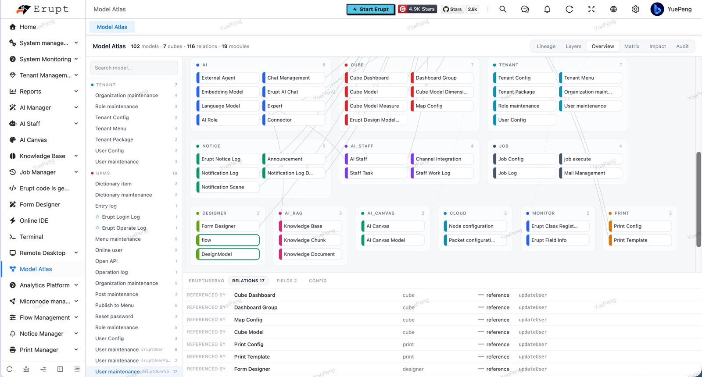Open the Cube Dashboard relation link
Screen dimensions: 702x377
(254, 295)
